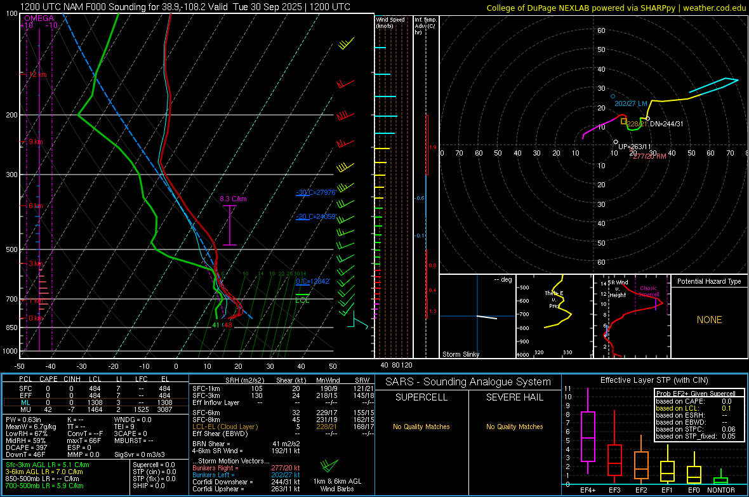Screen dimensions: 749x497
Task: Click the STP (cin) = 0.0 value
Action: coord(154,472)
